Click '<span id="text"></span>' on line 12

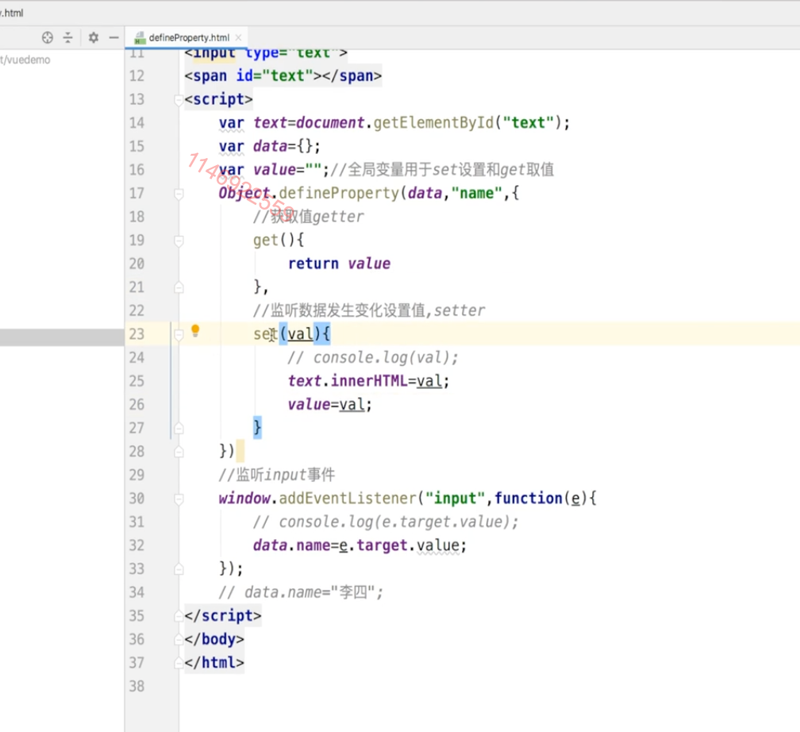pyautogui.click(x=283, y=76)
